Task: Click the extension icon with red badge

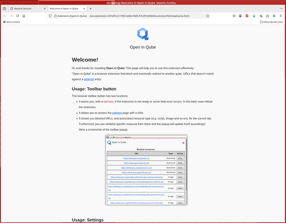Action: (x=261, y=16)
